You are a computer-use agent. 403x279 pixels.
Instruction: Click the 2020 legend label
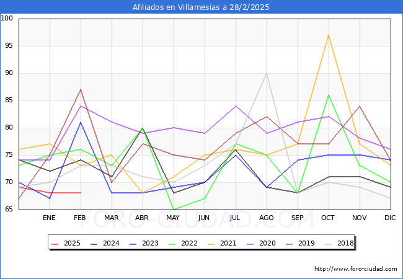[x=267, y=243]
